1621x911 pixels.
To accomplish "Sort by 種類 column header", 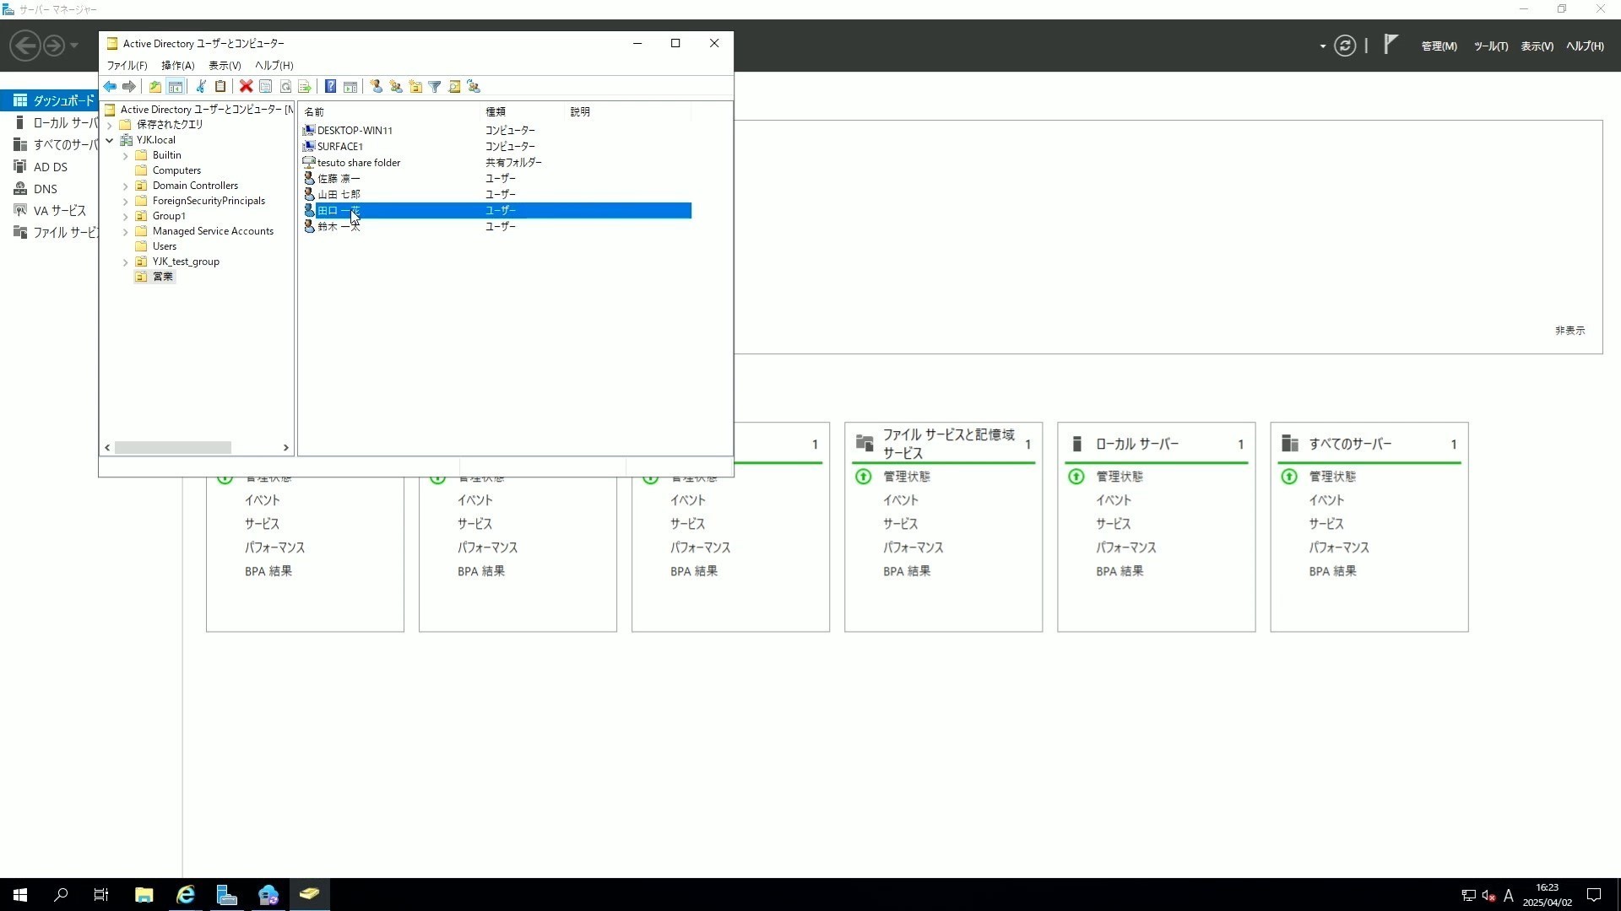I will point(523,111).
